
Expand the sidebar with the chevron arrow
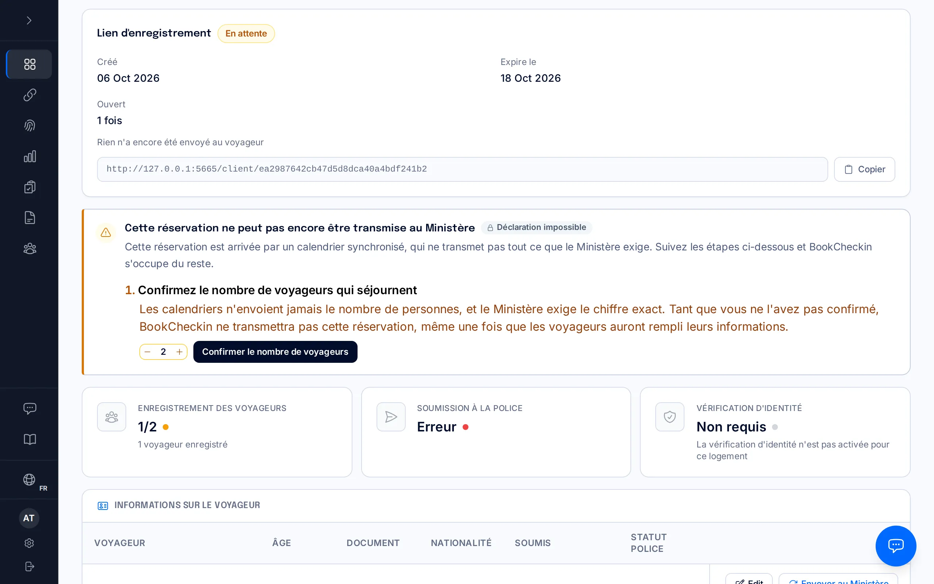pos(29,20)
